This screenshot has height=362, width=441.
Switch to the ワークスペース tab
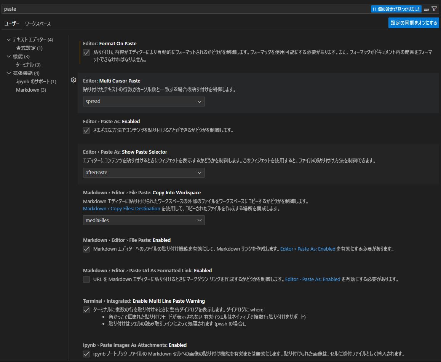[38, 24]
